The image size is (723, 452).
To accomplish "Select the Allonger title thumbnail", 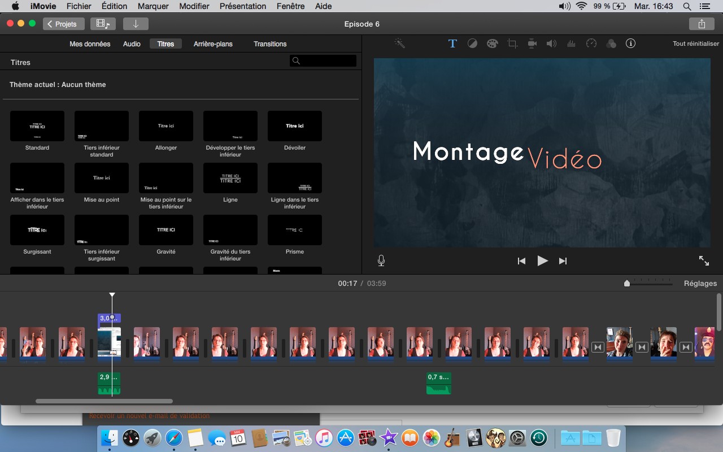I will pyautogui.click(x=166, y=126).
